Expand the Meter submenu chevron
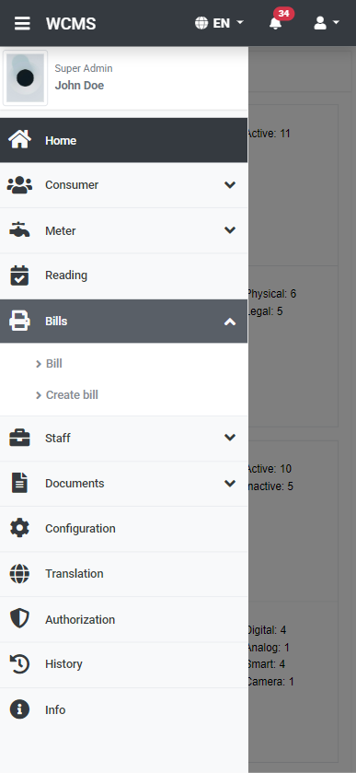Viewport: 356px width, 773px height. click(230, 230)
